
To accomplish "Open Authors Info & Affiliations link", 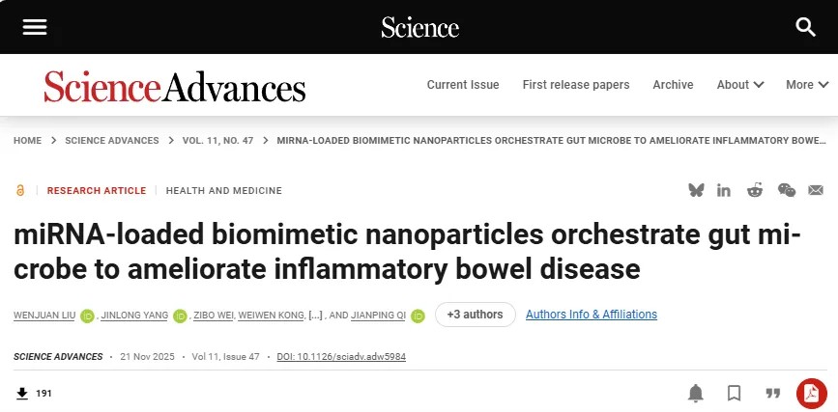I will pos(592,315).
